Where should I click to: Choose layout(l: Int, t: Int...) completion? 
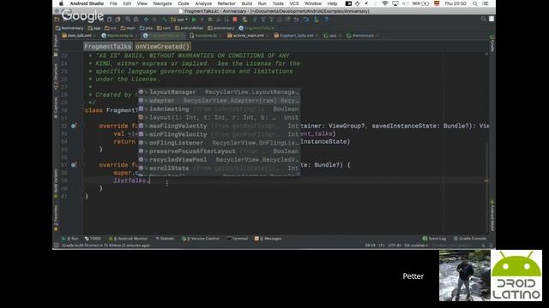[x=219, y=117]
